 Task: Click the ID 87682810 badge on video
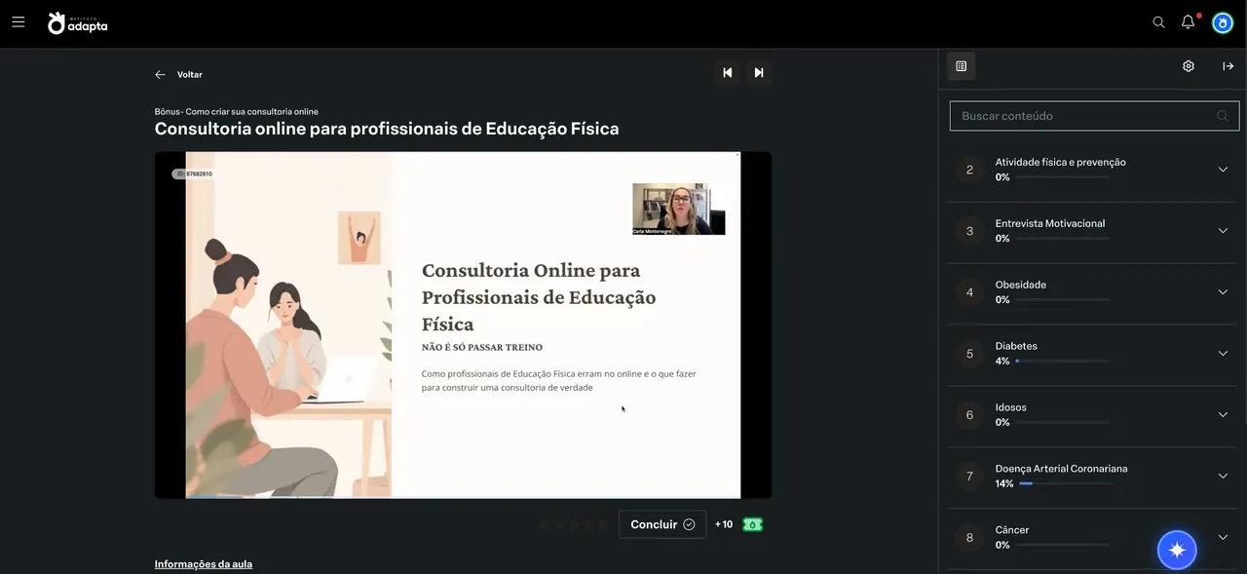193,173
